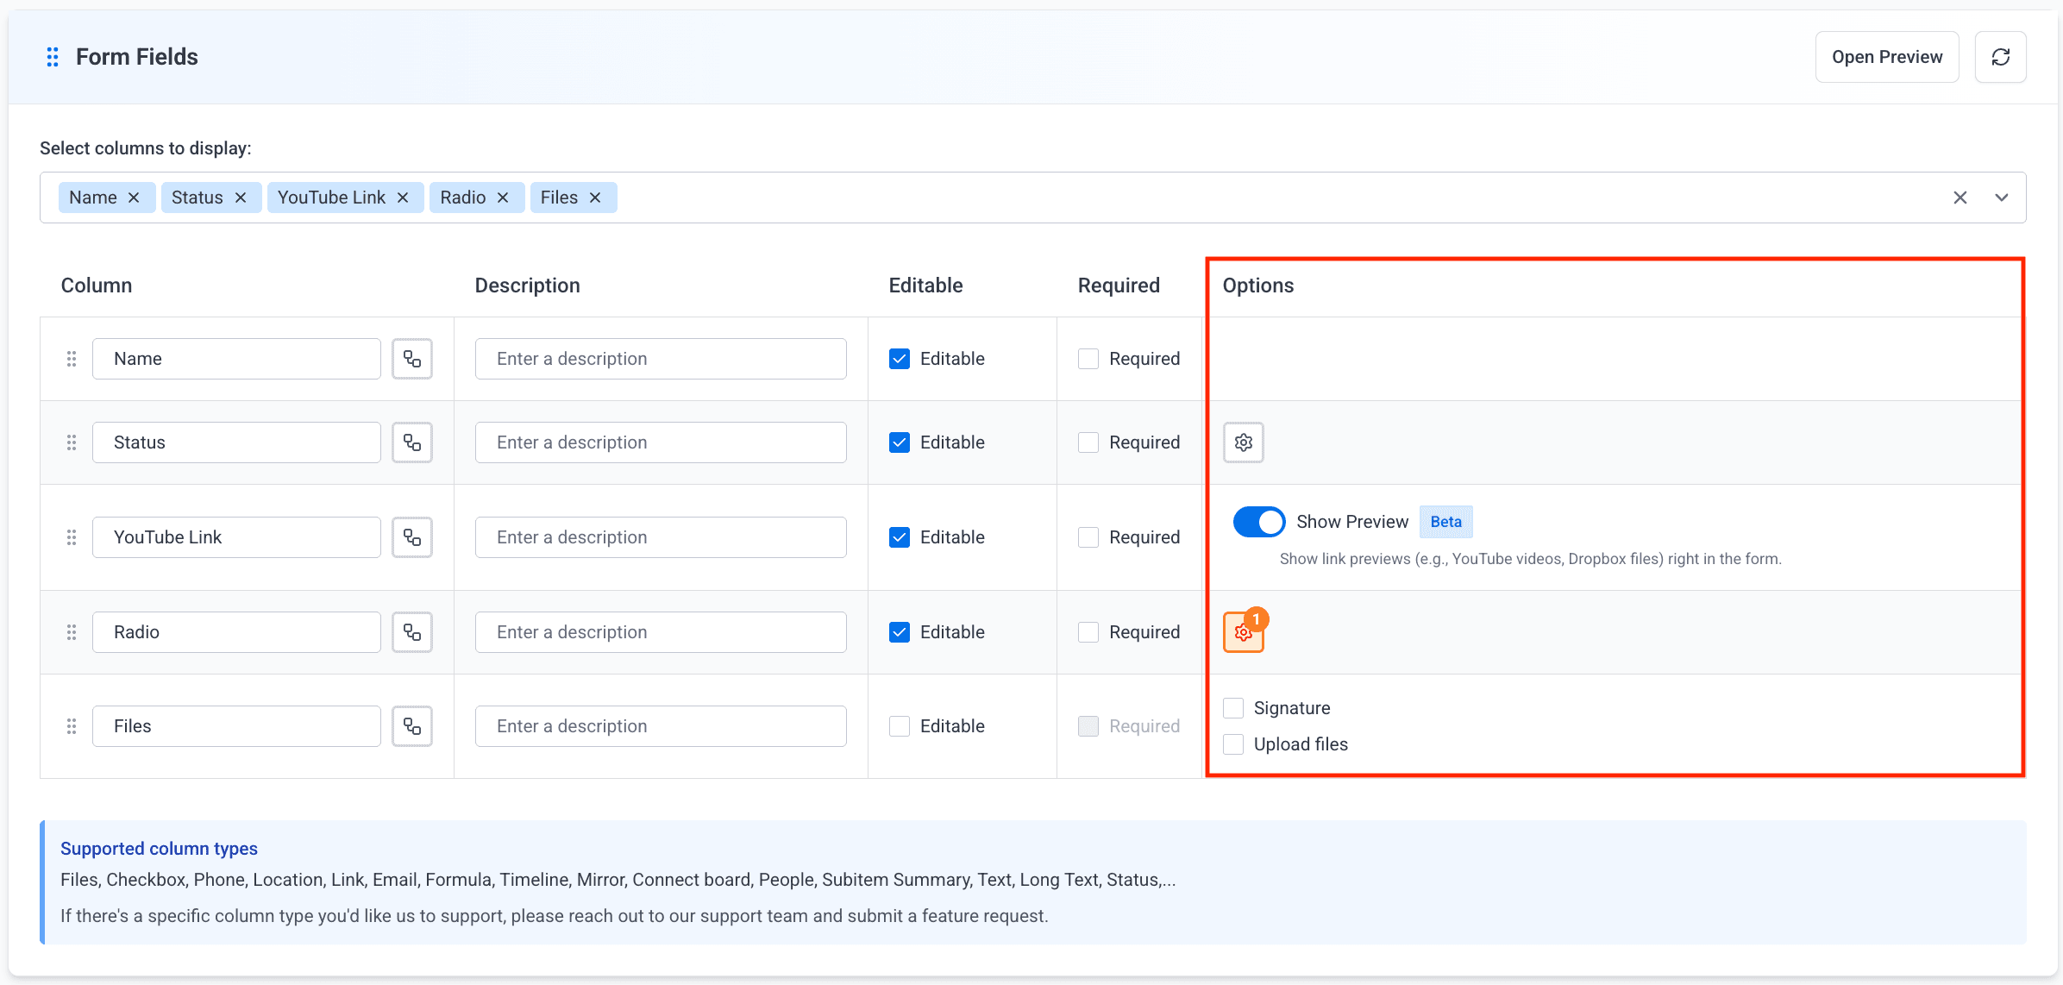This screenshot has height=985, width=2063.
Task: Uncheck Editable for the Status row
Action: pos(900,442)
